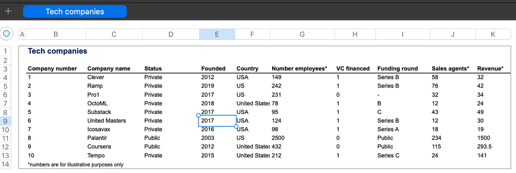516x173 pixels.
Task: Select column F header
Action: pos(252,34)
